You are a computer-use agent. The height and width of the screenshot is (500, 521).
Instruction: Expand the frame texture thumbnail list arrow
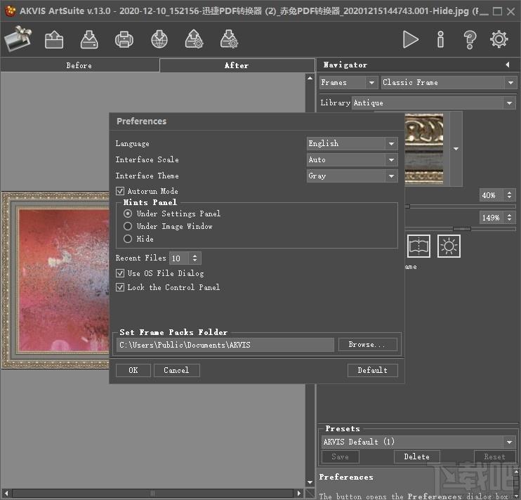[x=456, y=148]
